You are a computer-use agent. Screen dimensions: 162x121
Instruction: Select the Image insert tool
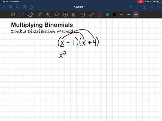(74, 15)
